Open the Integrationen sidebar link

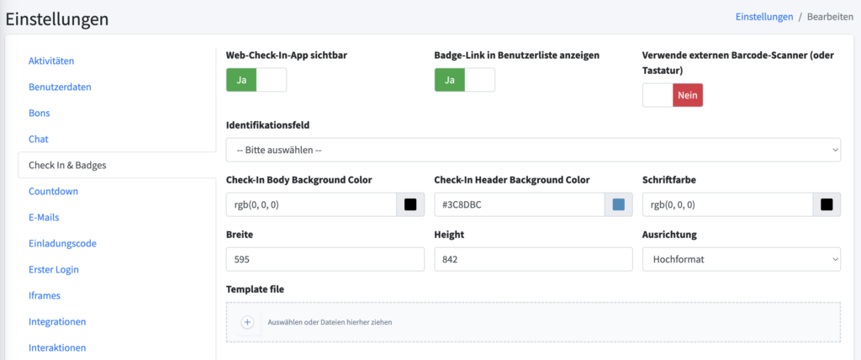pos(57,321)
